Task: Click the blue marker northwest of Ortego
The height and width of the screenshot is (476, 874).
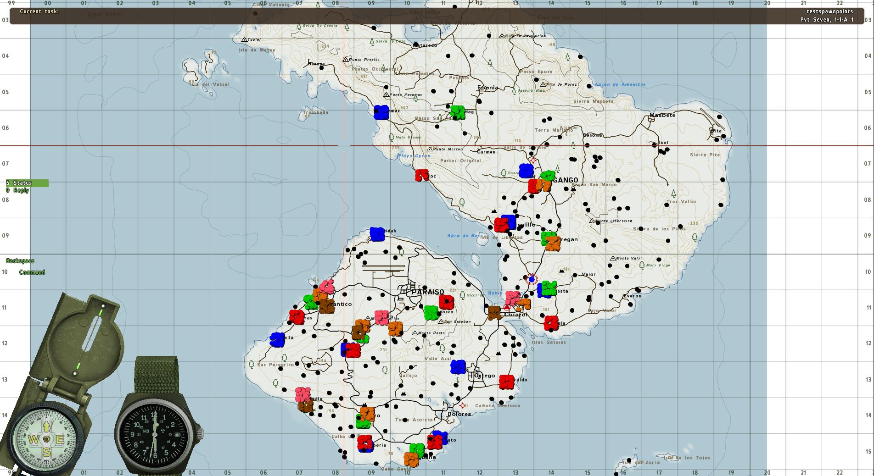Action: 458,367
